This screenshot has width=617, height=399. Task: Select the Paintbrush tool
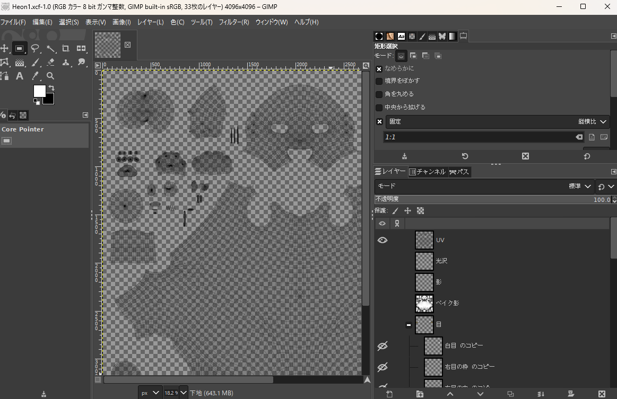point(35,62)
